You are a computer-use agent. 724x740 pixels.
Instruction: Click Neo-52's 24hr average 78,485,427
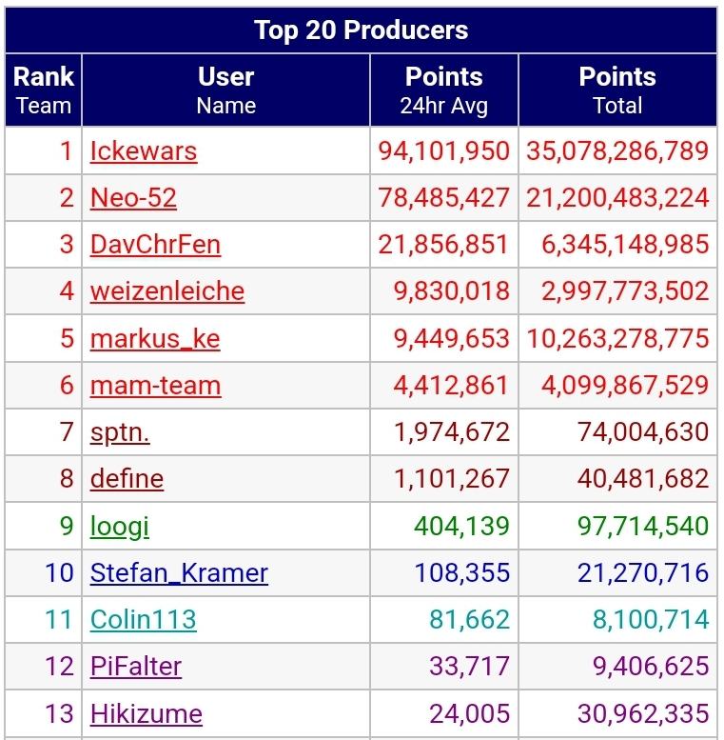pyautogui.click(x=443, y=198)
